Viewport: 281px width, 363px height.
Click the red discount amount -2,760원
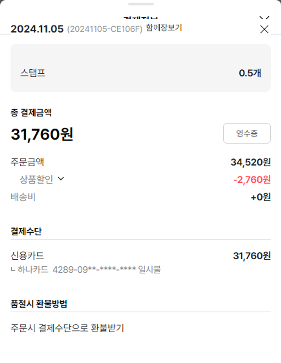pos(252,180)
